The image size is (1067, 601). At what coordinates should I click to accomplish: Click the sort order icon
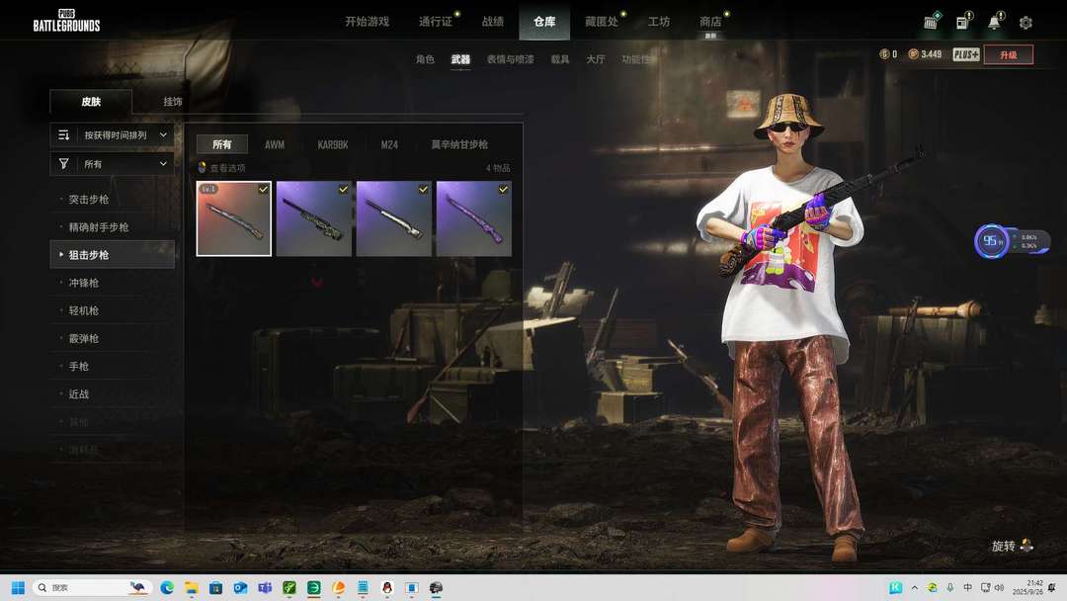click(64, 134)
